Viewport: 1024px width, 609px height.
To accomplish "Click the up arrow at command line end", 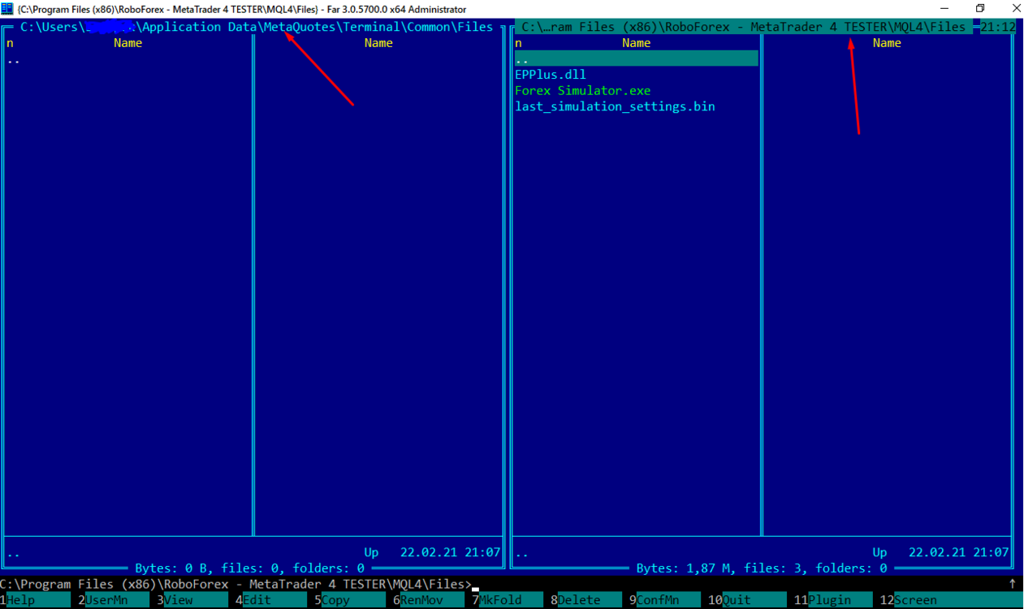I will tap(1013, 584).
